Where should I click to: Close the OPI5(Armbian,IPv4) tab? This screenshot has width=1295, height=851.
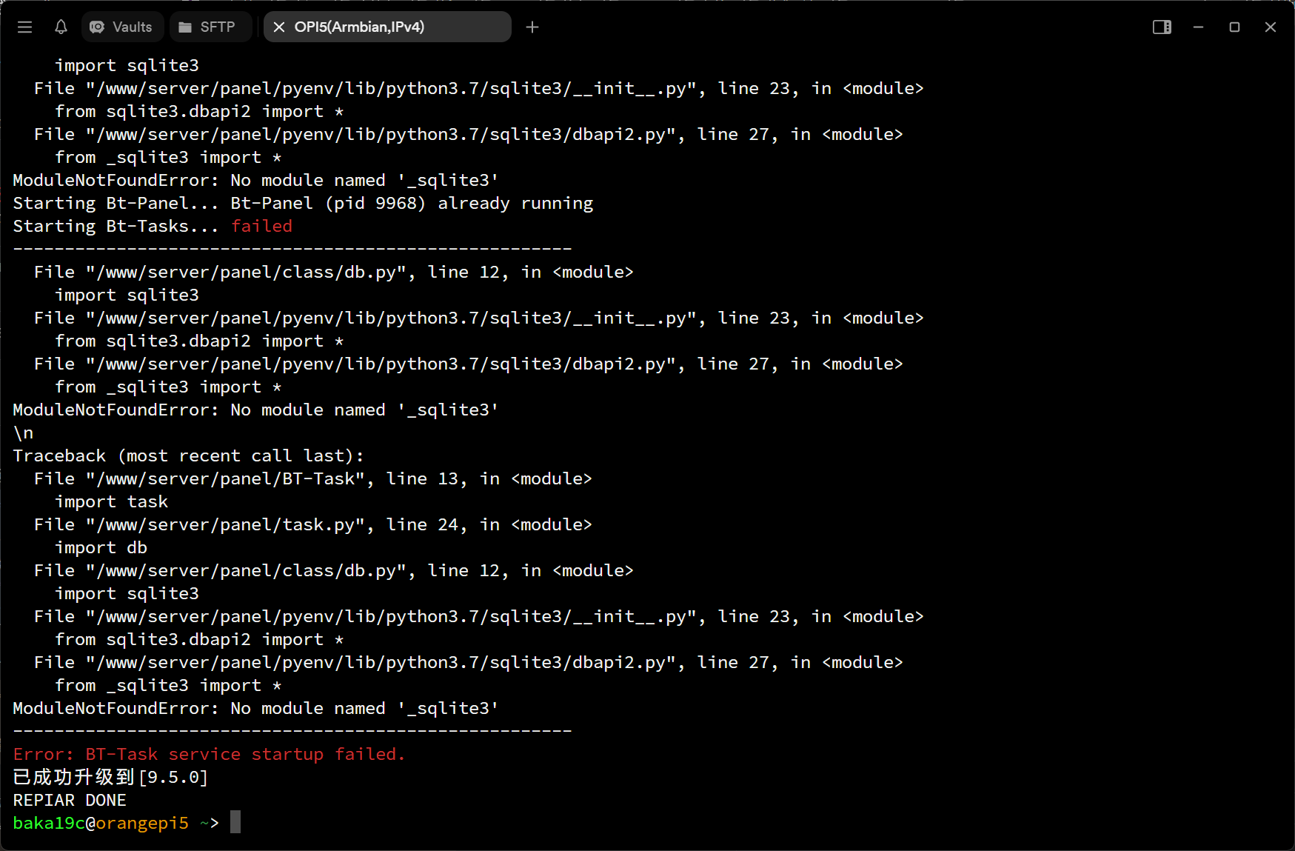tap(279, 27)
